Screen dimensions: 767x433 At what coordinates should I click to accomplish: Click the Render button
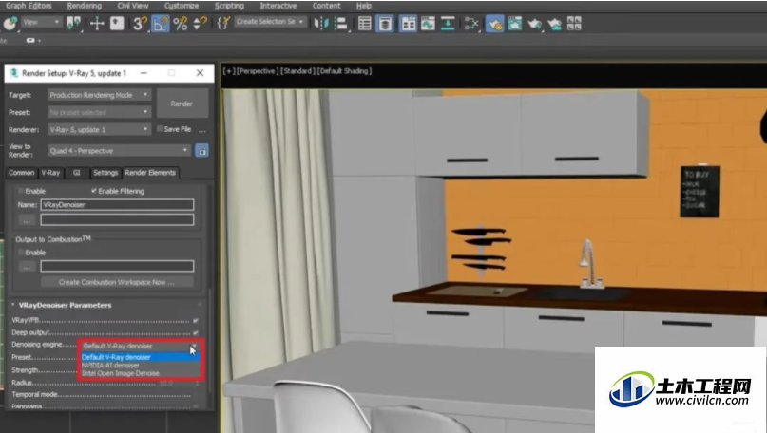[182, 104]
